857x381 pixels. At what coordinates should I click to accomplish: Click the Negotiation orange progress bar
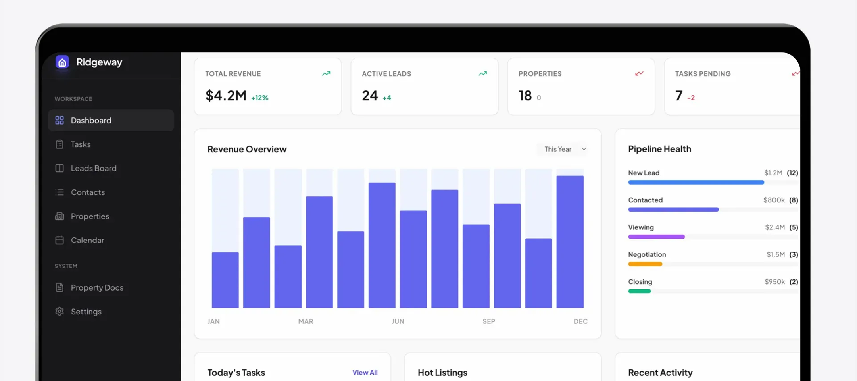645,264
